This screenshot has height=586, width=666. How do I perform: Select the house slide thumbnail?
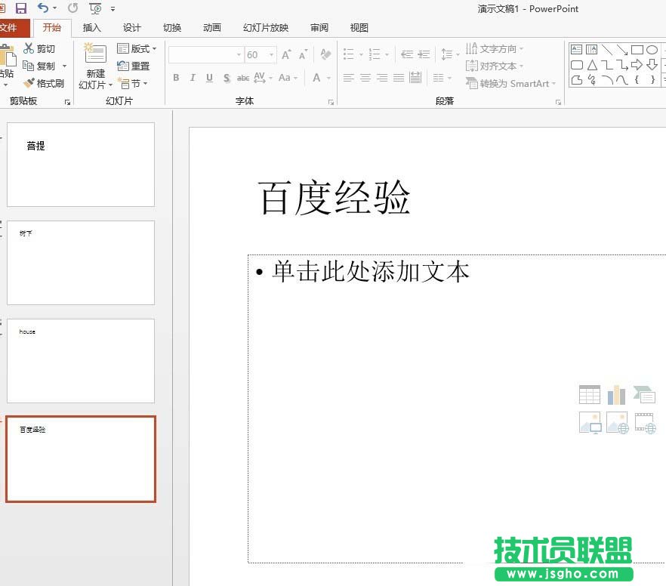coord(81,361)
